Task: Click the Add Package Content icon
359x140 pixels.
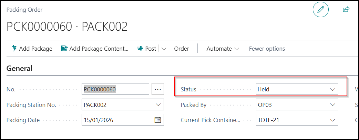Action: 64,49
